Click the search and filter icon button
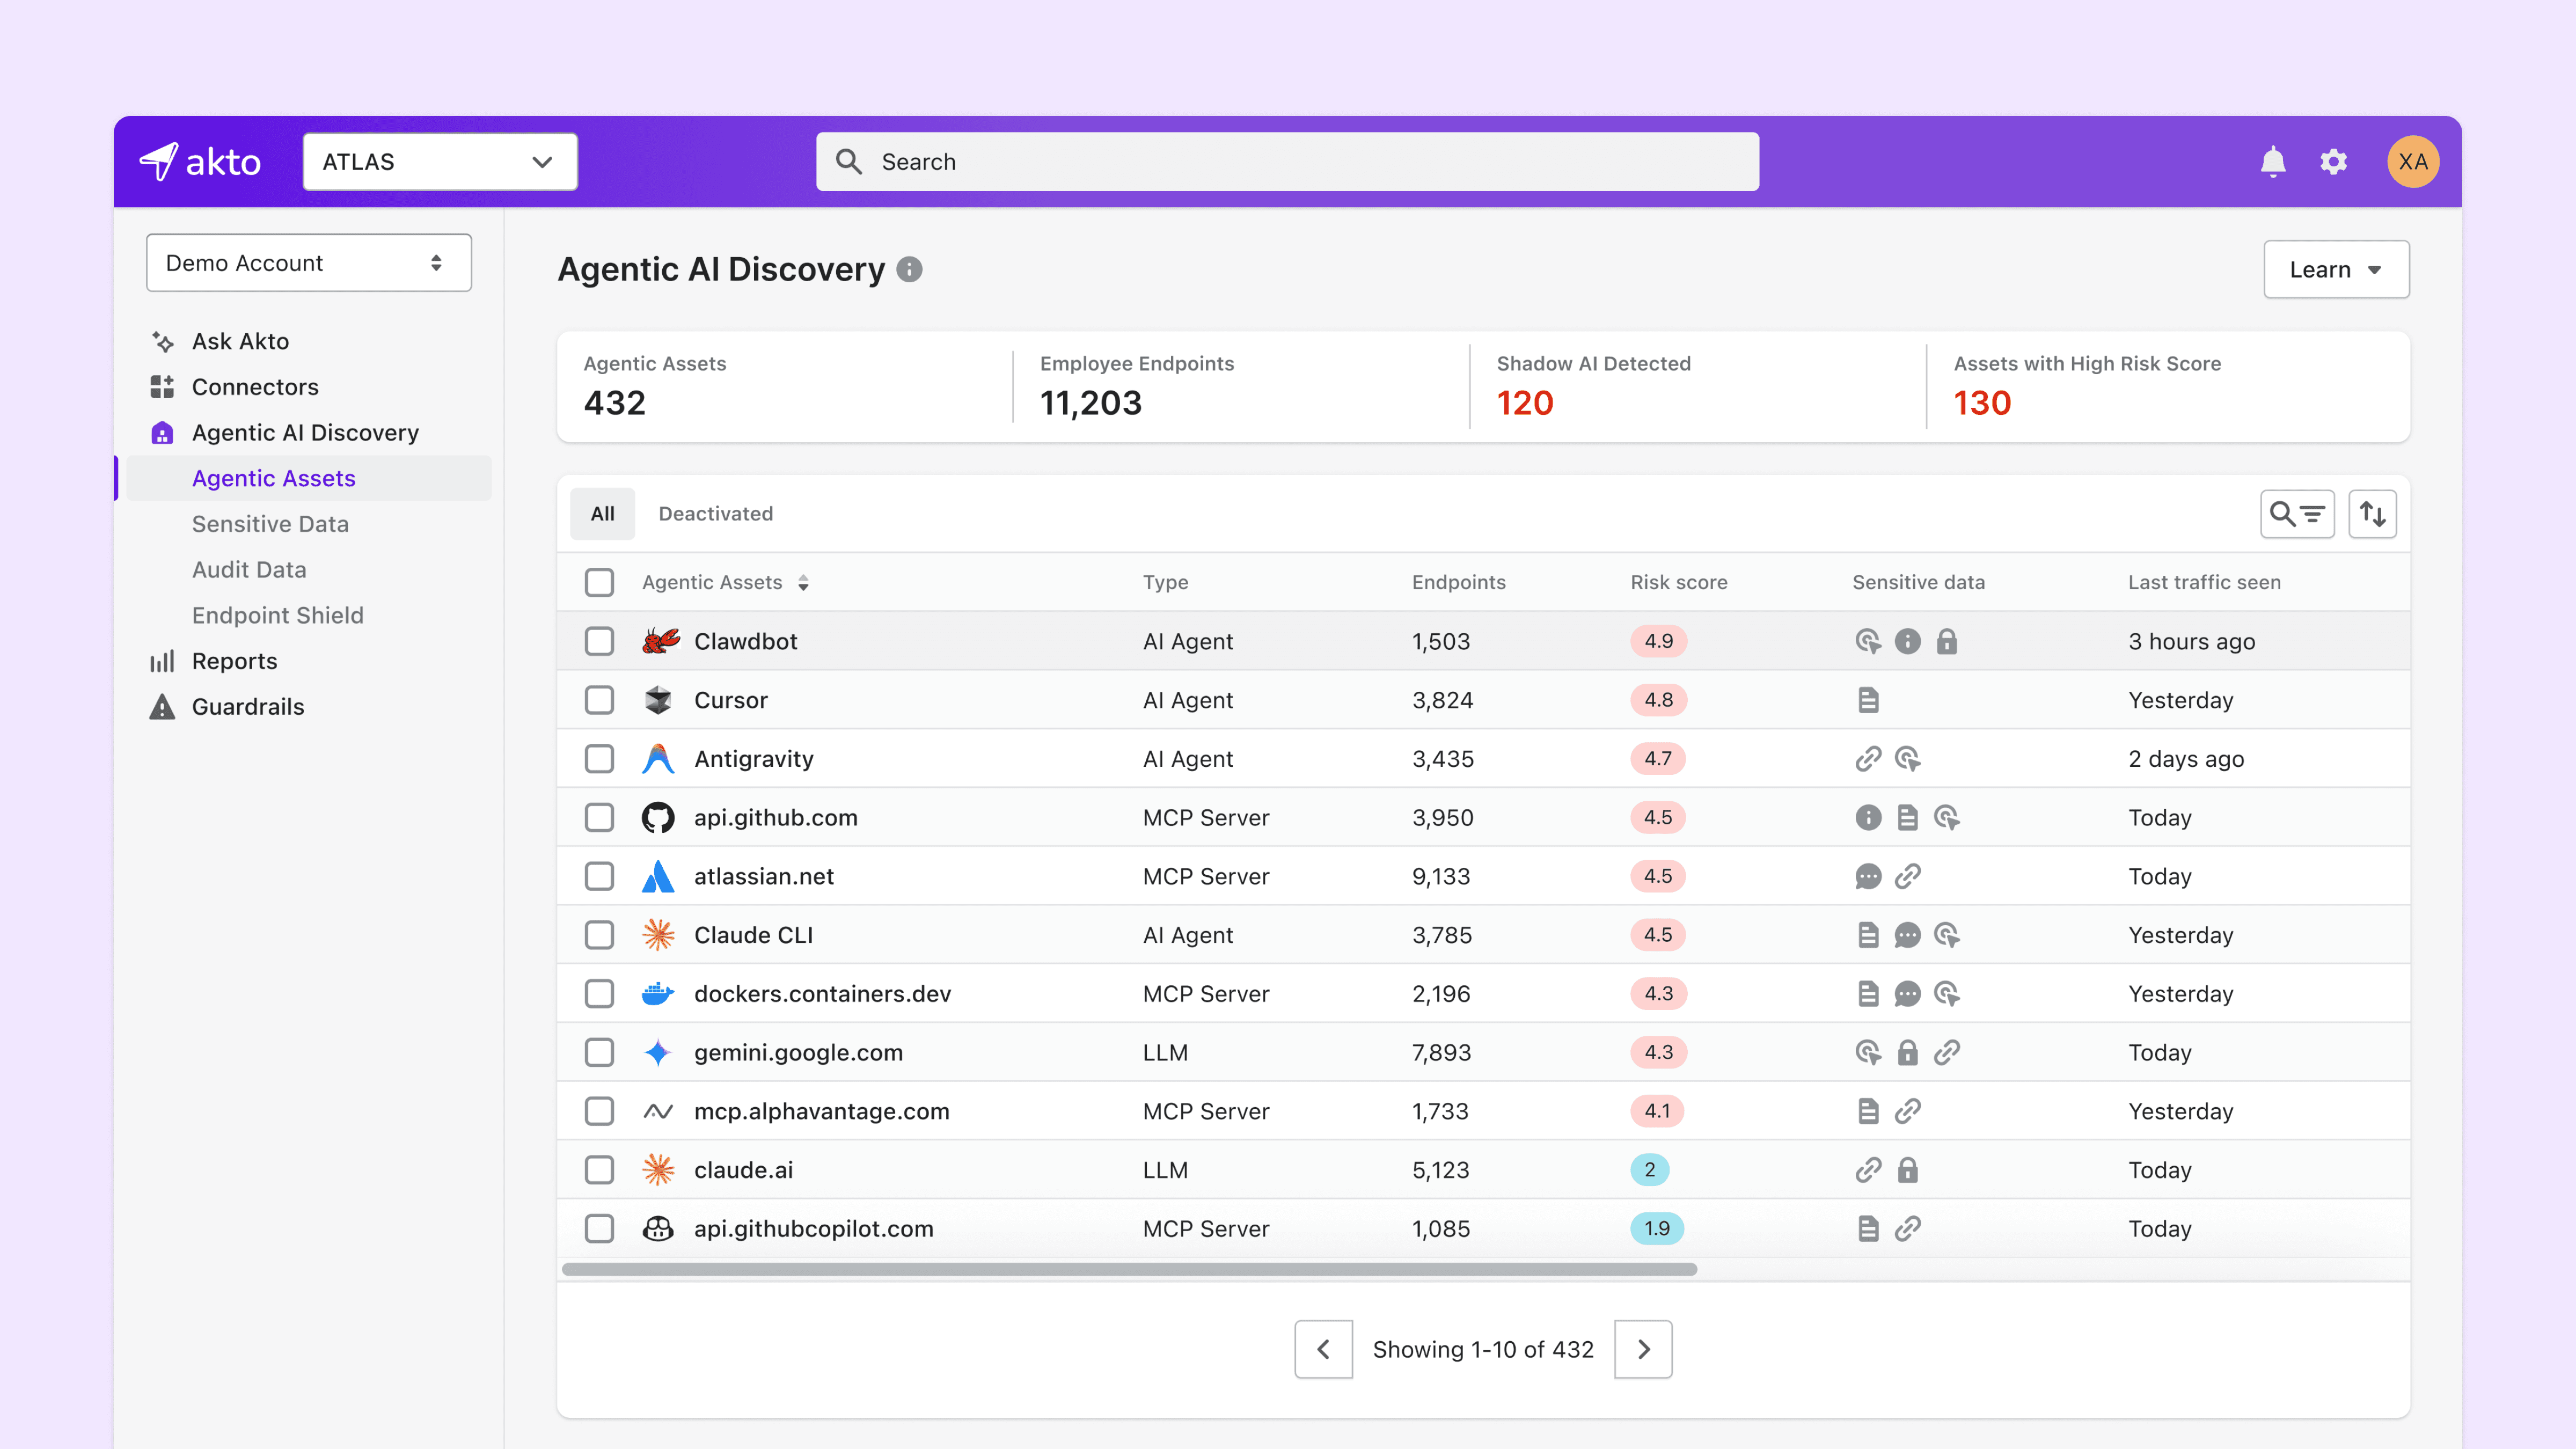The height and width of the screenshot is (1449, 2576). coord(2297,514)
